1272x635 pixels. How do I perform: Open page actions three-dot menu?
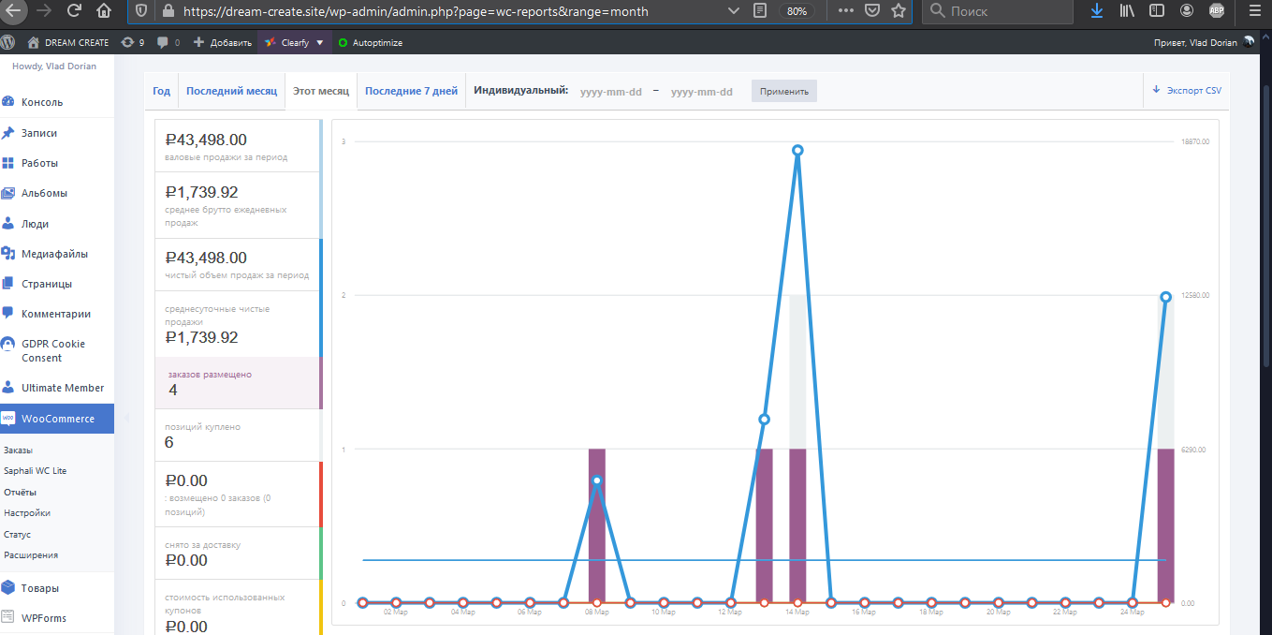coord(845,11)
